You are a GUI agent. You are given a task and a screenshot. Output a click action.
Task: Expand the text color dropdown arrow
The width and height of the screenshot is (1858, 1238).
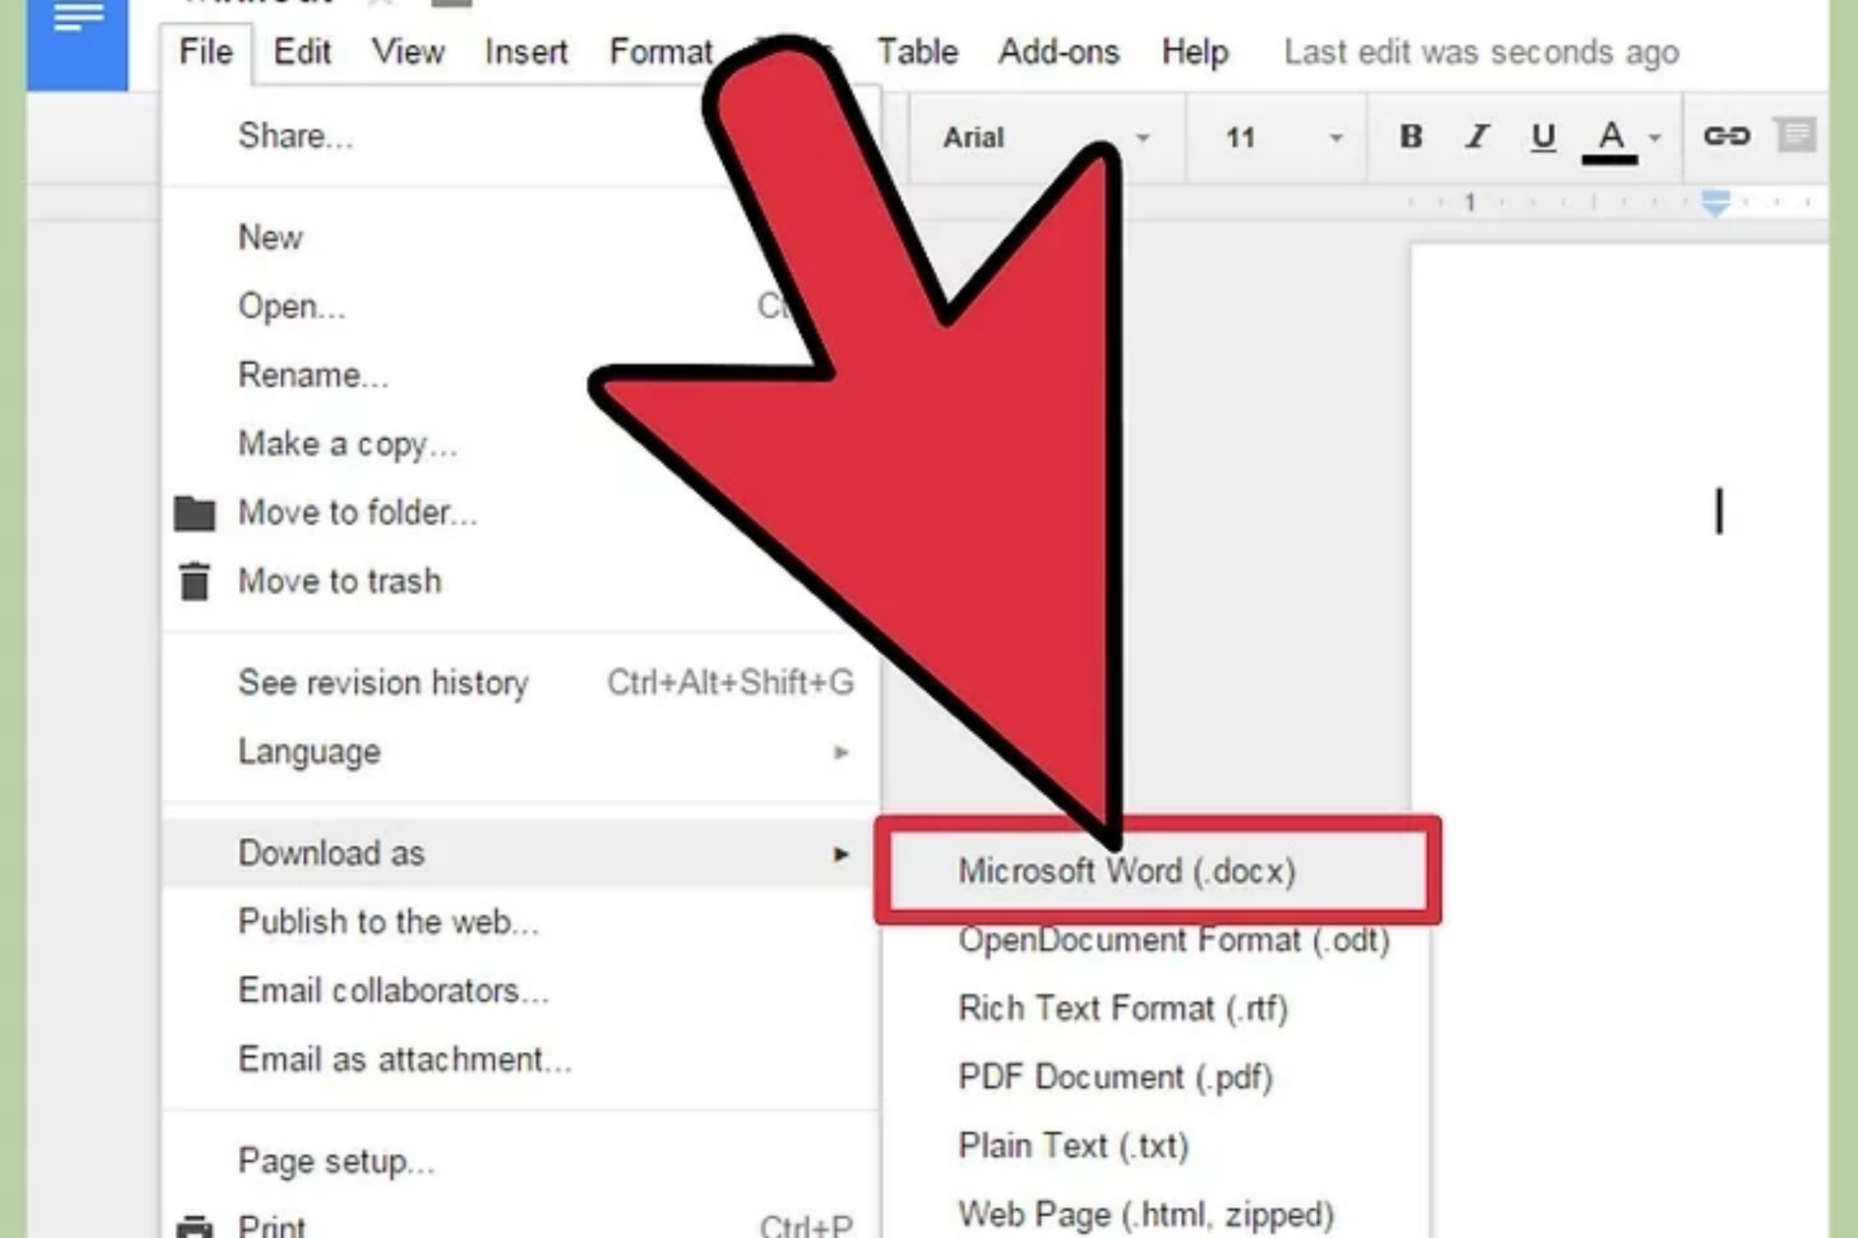coord(1656,137)
